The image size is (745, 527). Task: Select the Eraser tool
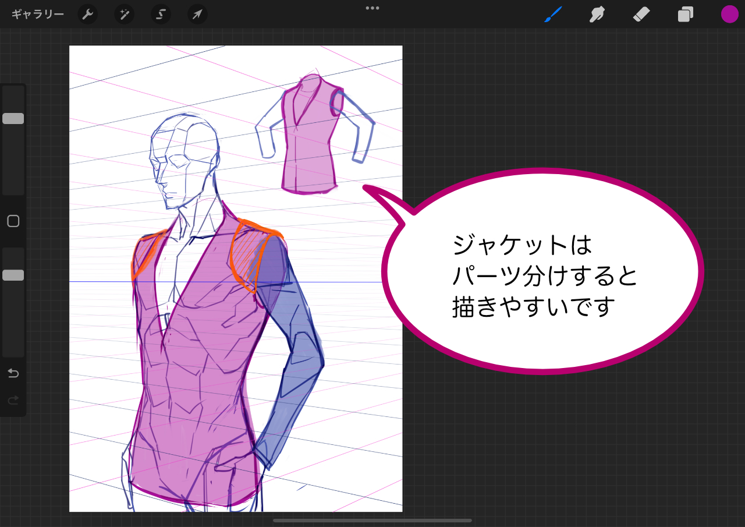tap(640, 15)
